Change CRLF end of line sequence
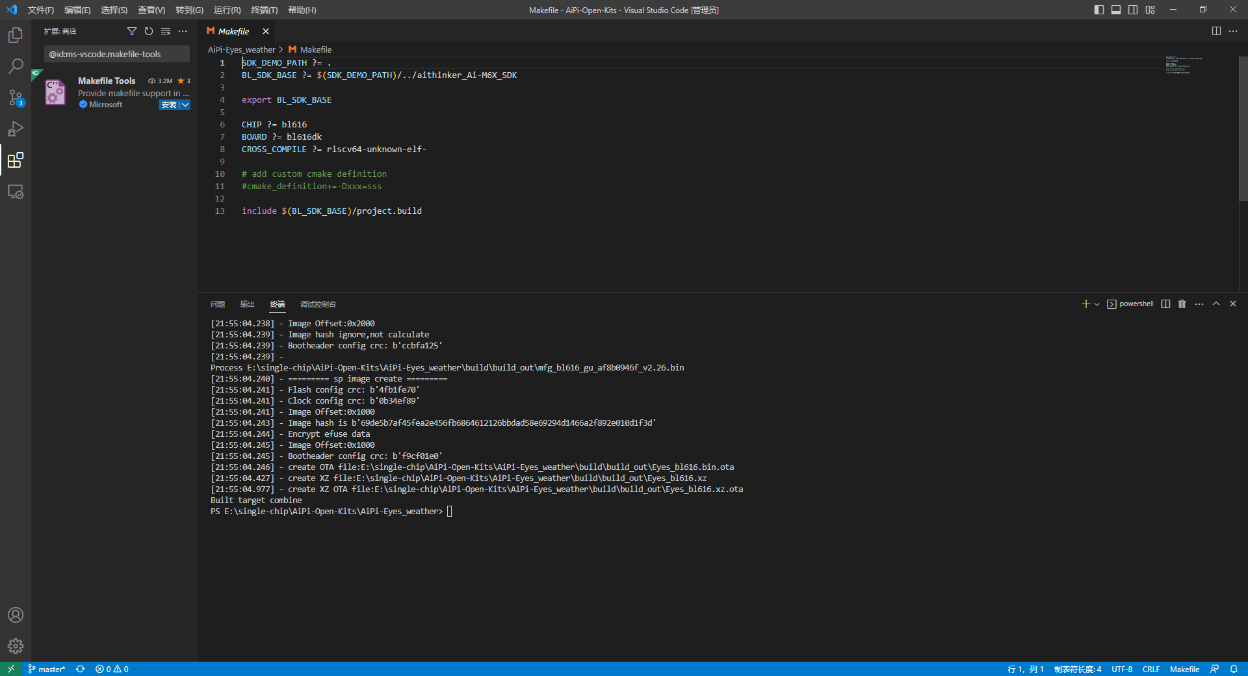 coord(1151,669)
